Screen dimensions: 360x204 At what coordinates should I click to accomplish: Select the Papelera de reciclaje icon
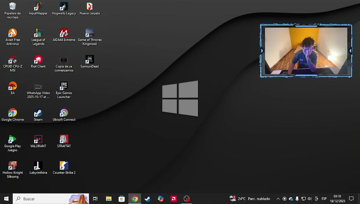(12, 10)
